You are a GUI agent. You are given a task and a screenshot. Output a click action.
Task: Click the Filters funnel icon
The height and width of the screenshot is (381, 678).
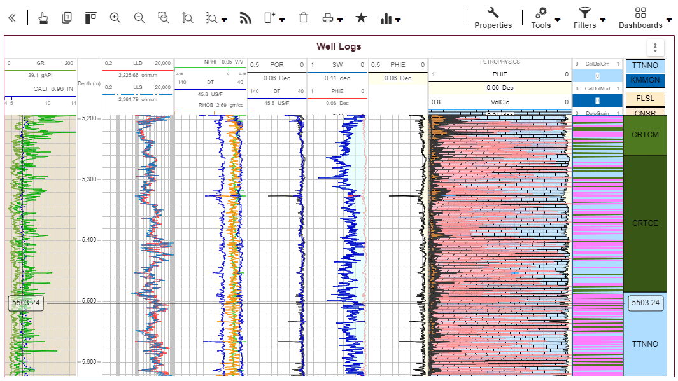pyautogui.click(x=584, y=13)
